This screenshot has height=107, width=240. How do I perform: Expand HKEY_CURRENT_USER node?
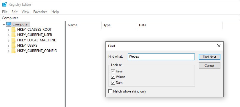coord(9,35)
